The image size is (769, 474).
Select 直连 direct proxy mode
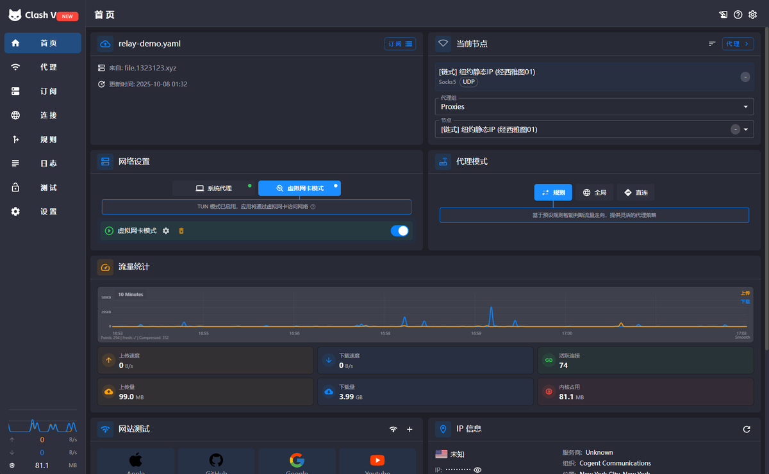tap(636, 192)
